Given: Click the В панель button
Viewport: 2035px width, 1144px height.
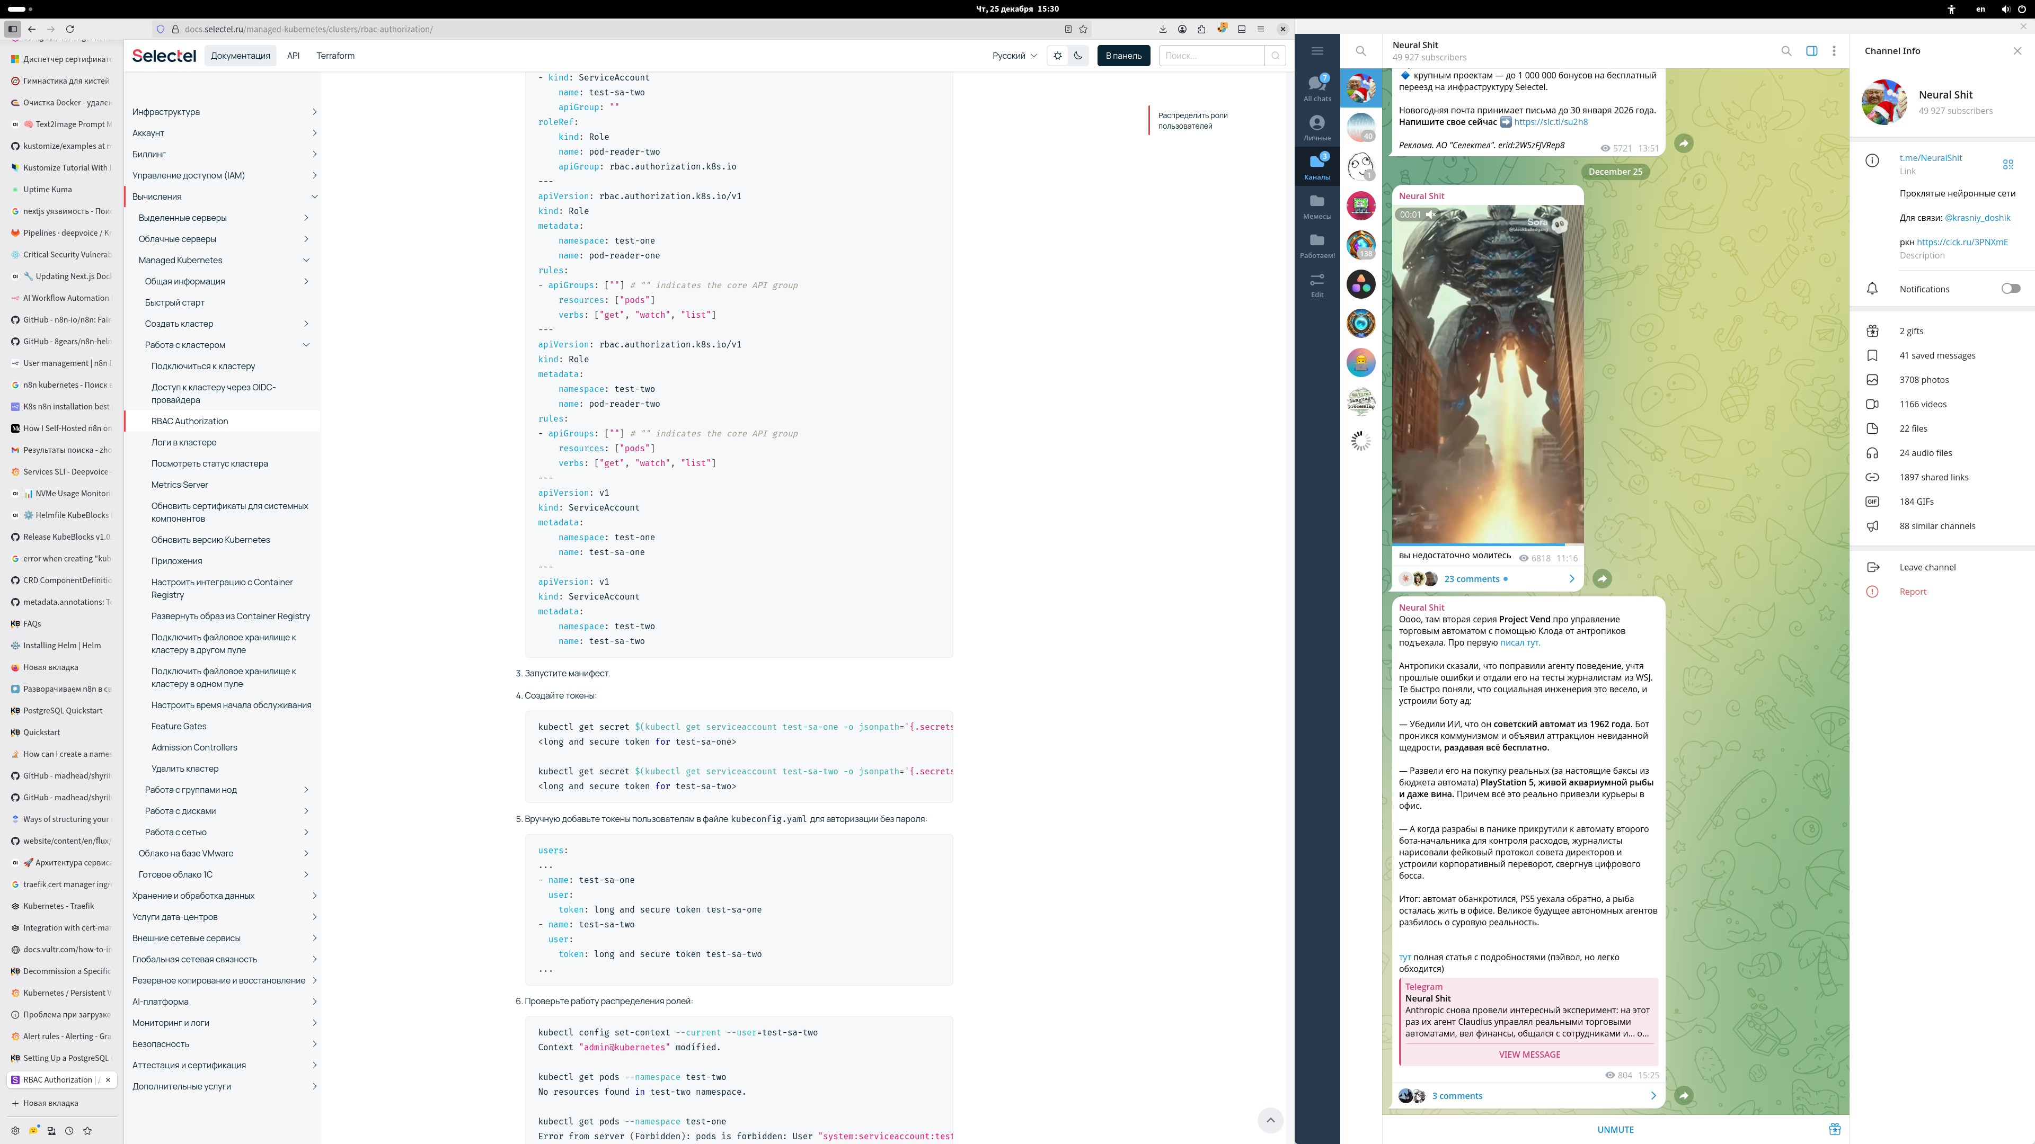Looking at the screenshot, I should coord(1122,55).
